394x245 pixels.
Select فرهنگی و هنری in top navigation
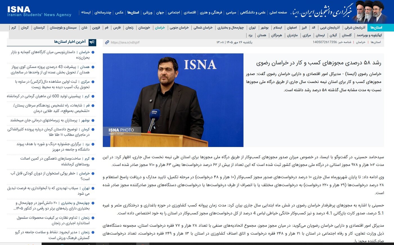(211, 12)
